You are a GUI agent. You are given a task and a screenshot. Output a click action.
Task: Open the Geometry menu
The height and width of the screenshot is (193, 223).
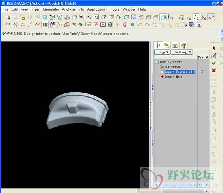[x=51, y=9]
